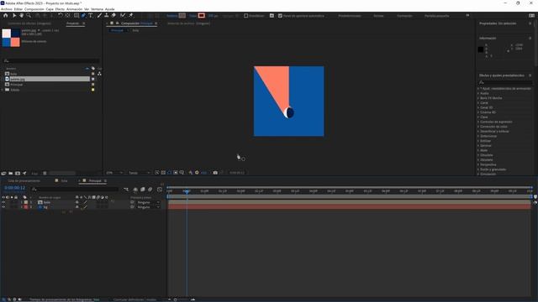538x302 pixels.
Task: Select the Selection arrow tool
Action: (14, 15)
